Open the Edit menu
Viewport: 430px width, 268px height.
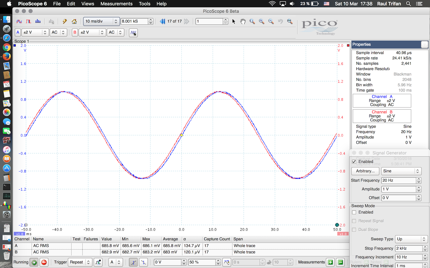click(x=71, y=4)
